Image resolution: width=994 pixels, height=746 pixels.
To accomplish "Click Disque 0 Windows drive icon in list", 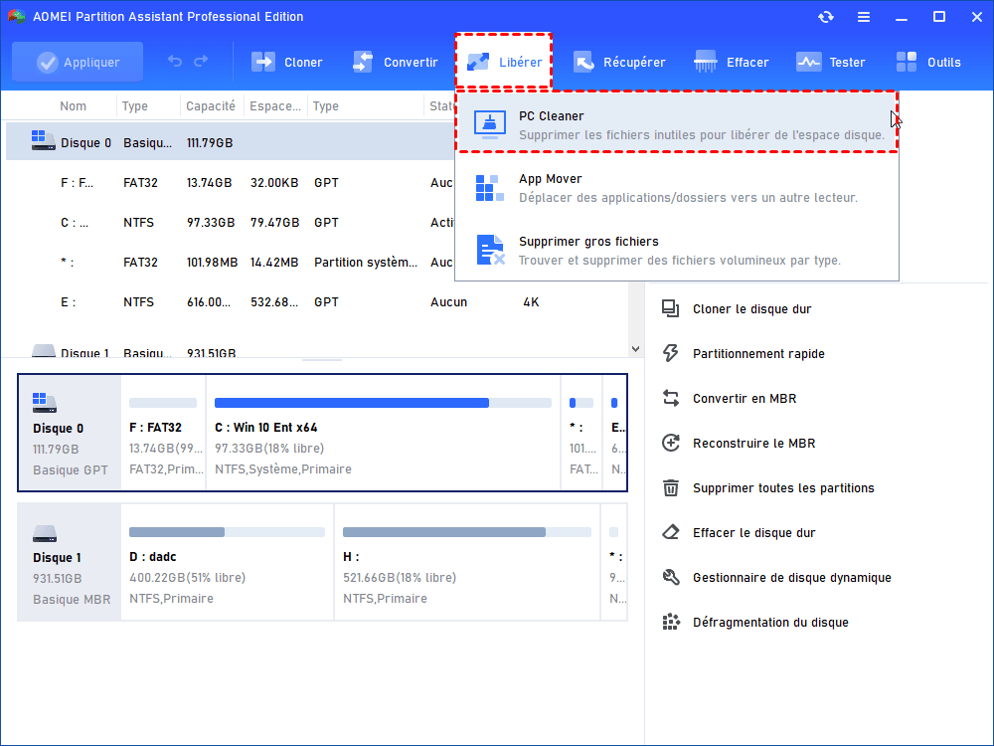I will coord(43,141).
